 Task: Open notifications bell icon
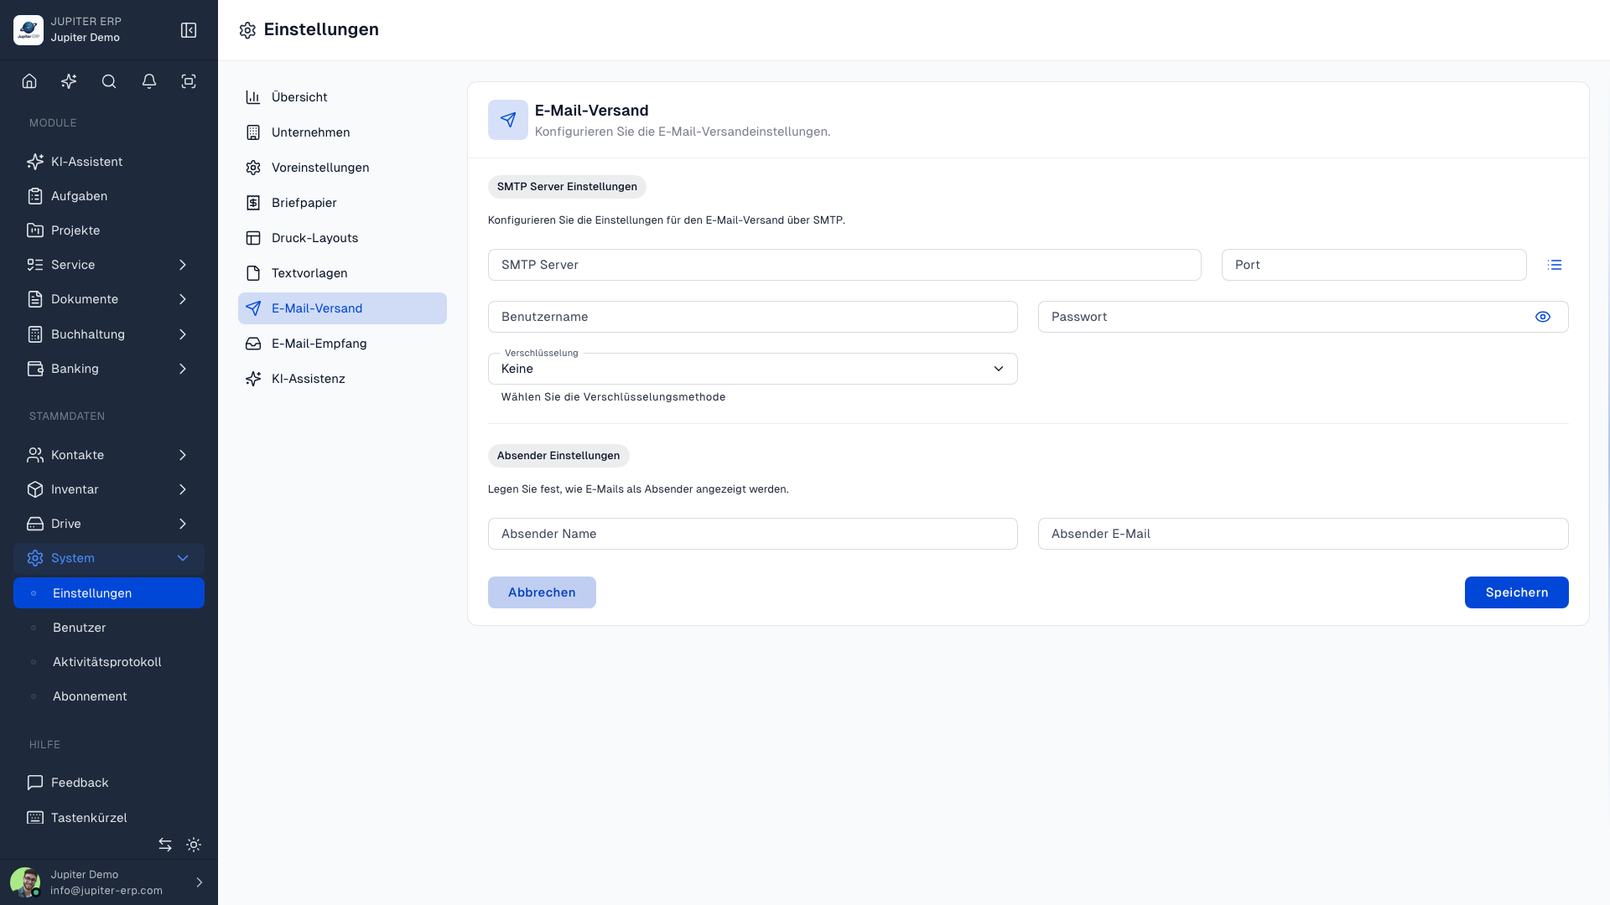[x=149, y=81]
